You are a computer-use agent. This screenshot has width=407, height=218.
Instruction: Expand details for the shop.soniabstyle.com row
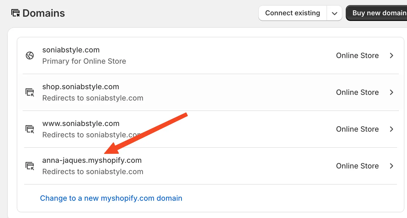point(392,92)
